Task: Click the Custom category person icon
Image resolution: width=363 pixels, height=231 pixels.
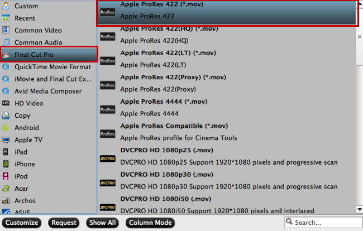Action: 6,6
